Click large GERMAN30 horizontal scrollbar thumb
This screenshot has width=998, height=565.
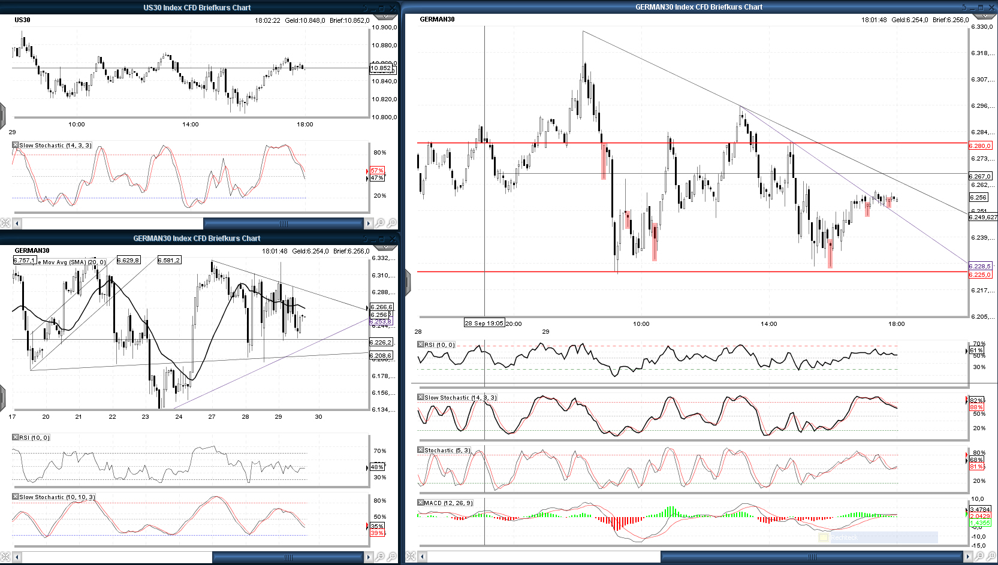[x=812, y=557]
